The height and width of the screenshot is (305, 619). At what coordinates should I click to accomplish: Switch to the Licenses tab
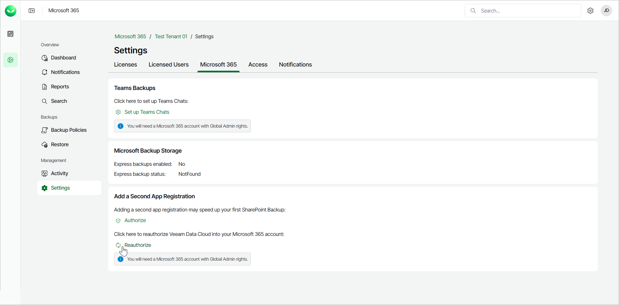click(125, 65)
